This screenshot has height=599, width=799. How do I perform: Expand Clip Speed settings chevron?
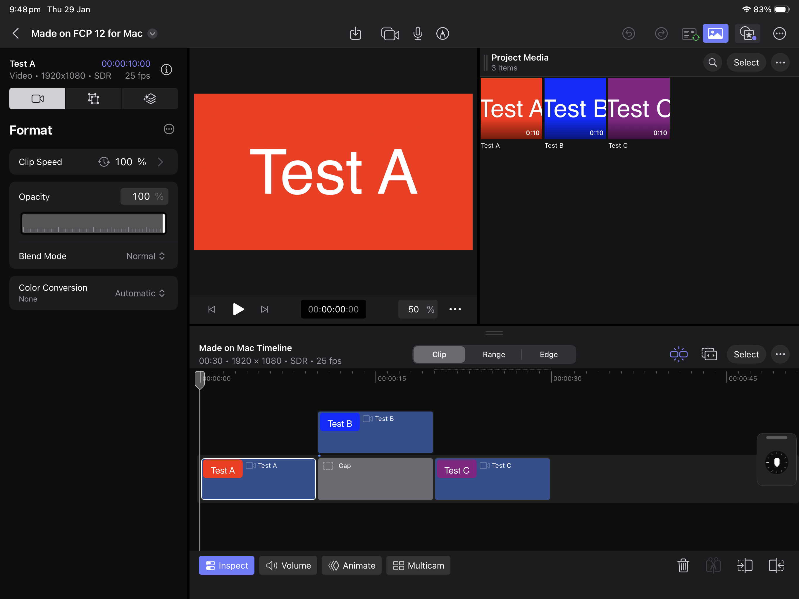161,162
